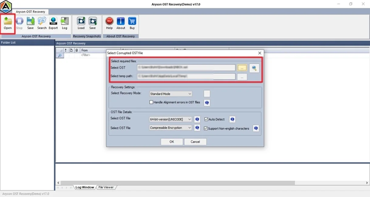
Task: Click info icon beside 64-bit-version dropdown
Action: click(x=197, y=119)
